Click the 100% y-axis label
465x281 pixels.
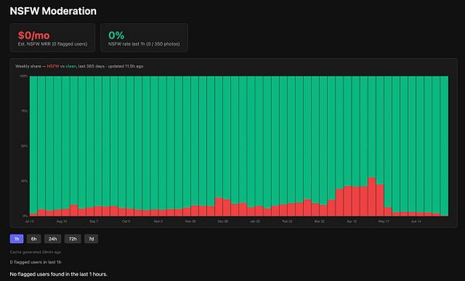23,77
